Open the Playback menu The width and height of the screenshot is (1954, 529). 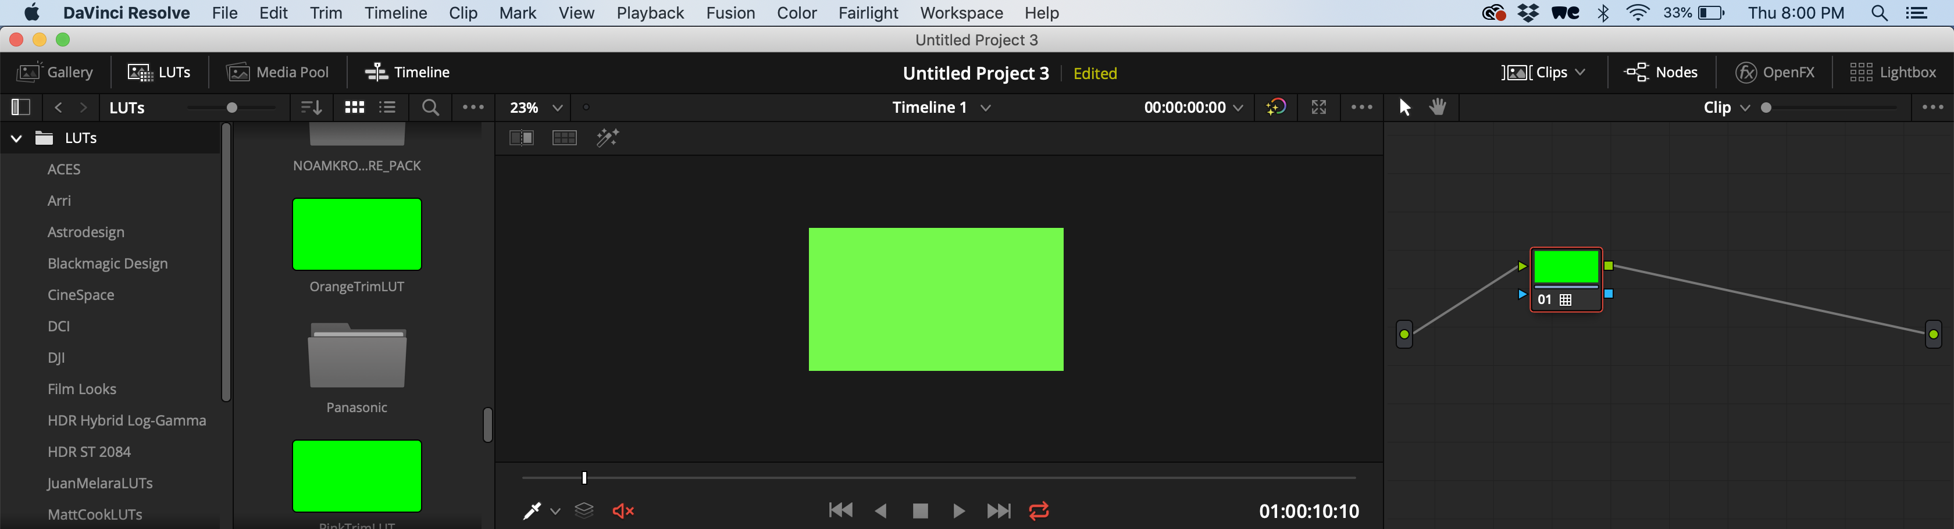click(x=650, y=13)
